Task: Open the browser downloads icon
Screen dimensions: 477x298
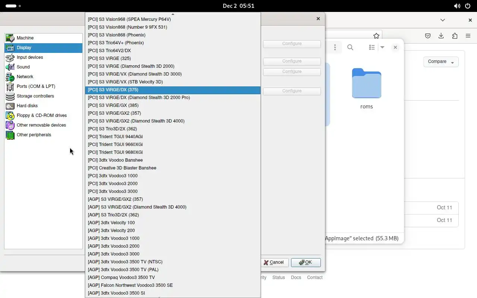Action: pos(441,36)
